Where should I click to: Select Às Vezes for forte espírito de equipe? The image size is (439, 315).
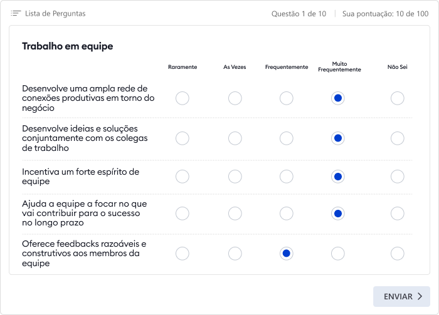235,177
